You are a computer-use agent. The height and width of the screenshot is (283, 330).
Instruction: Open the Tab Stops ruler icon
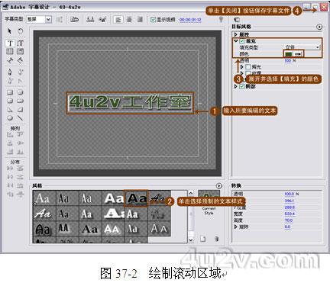coord(90,19)
